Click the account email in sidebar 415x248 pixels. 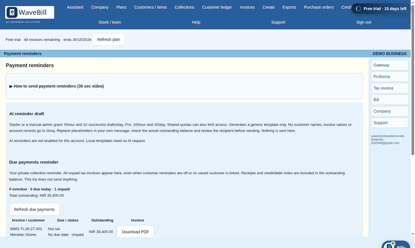pos(388,139)
